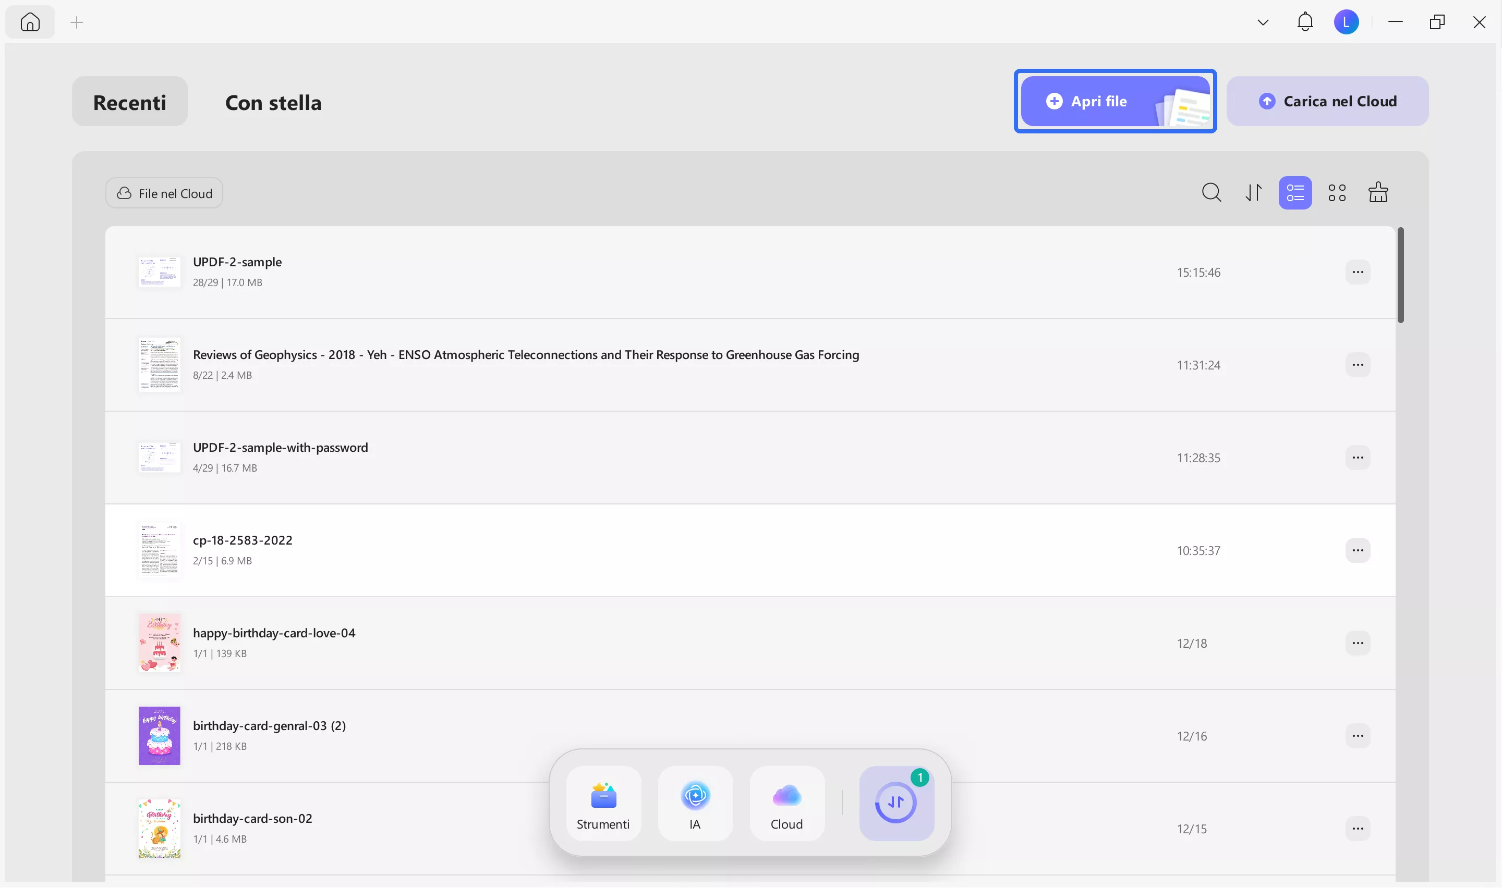This screenshot has width=1502, height=888.
Task: Open the transfer tasks icon with badge
Action: pyautogui.click(x=895, y=804)
